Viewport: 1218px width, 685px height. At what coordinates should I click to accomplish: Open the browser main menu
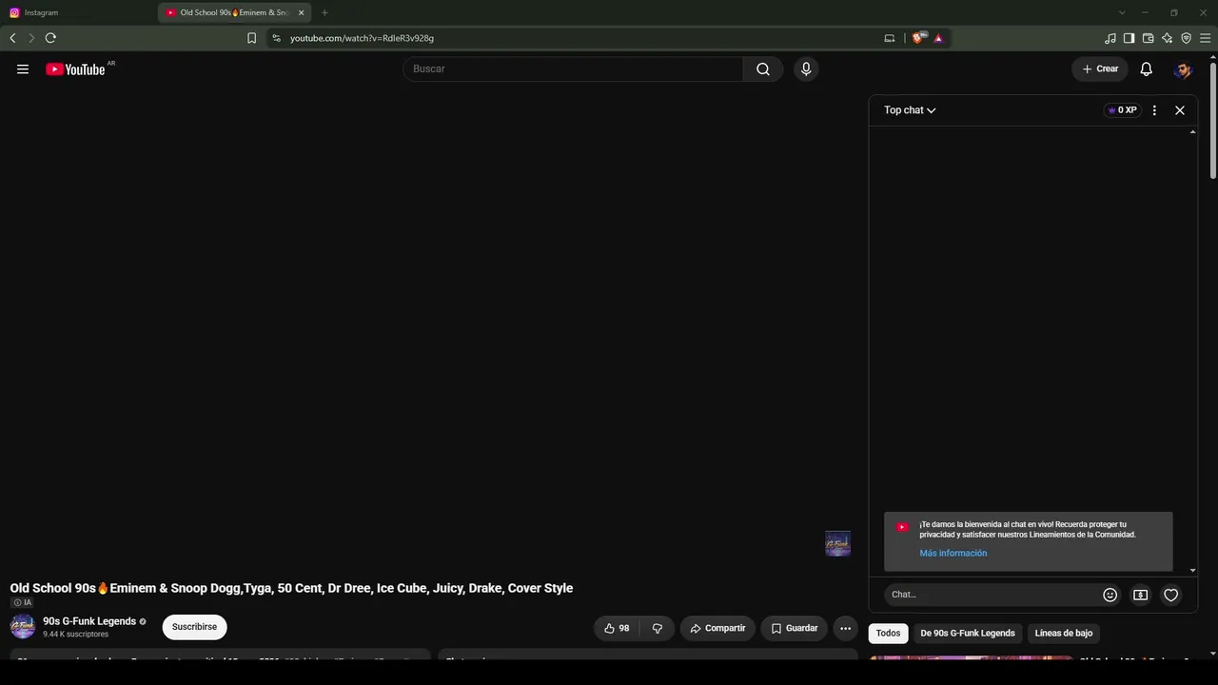1205,38
